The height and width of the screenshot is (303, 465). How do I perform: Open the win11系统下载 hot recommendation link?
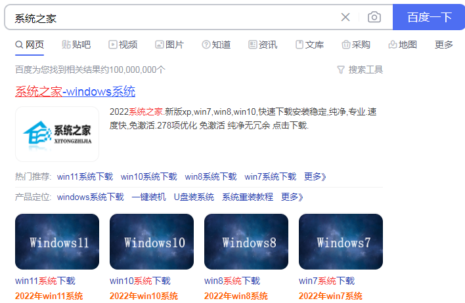coord(85,177)
